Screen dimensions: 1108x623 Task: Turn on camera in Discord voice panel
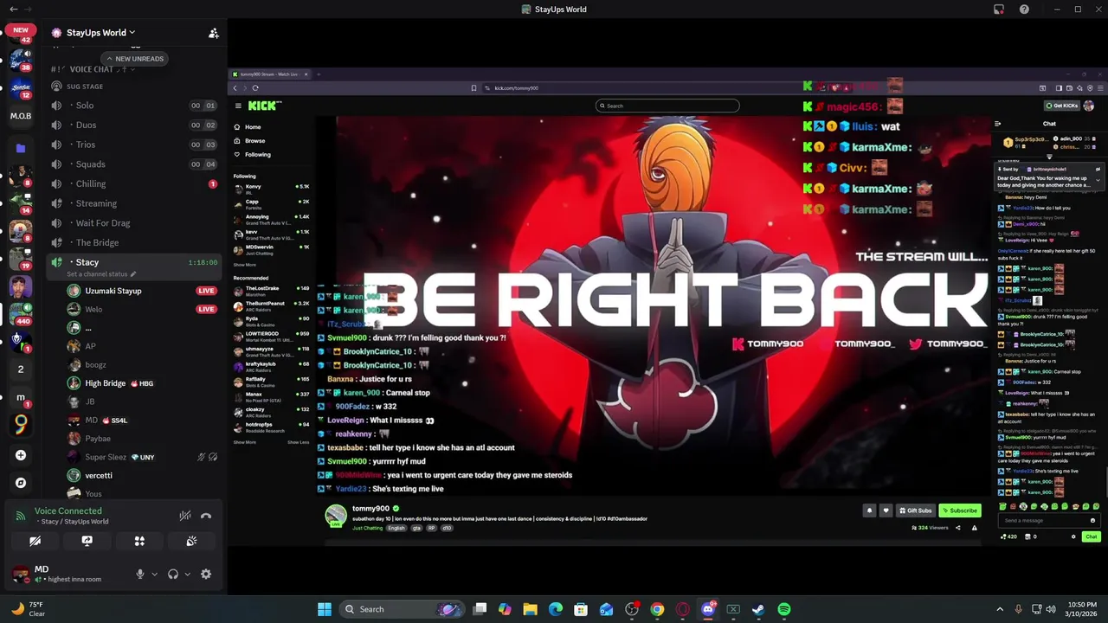[35, 541]
